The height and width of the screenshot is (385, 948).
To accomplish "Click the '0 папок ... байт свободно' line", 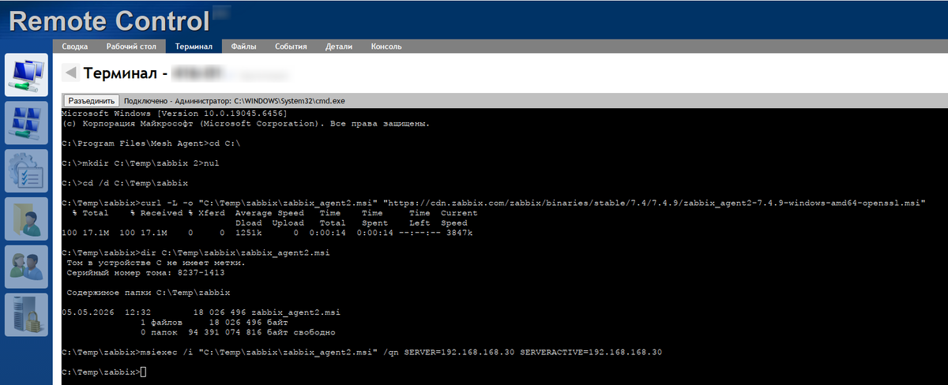I will [236, 332].
